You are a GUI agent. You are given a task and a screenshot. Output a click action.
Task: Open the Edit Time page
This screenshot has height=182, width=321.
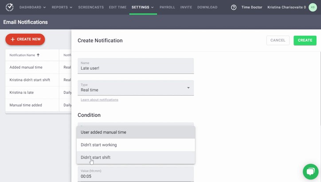click(117, 8)
